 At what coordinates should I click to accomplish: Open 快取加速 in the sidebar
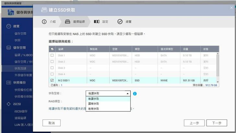tap(20, 68)
